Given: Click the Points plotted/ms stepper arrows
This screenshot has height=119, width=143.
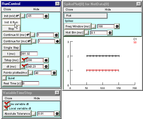Looking at the screenshot, I should 54,73.
